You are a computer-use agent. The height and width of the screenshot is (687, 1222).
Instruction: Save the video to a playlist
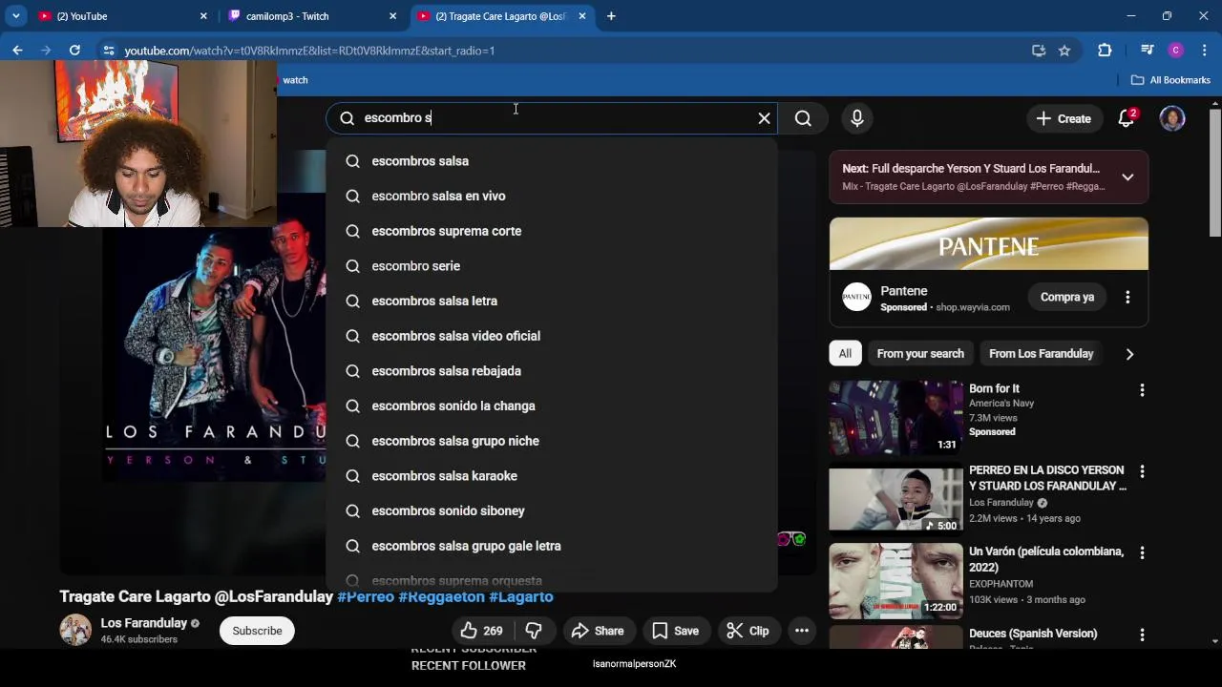coord(675,631)
